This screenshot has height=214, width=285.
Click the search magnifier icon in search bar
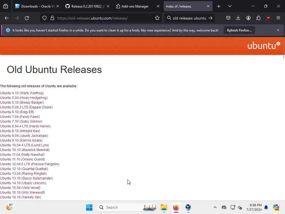169,18
